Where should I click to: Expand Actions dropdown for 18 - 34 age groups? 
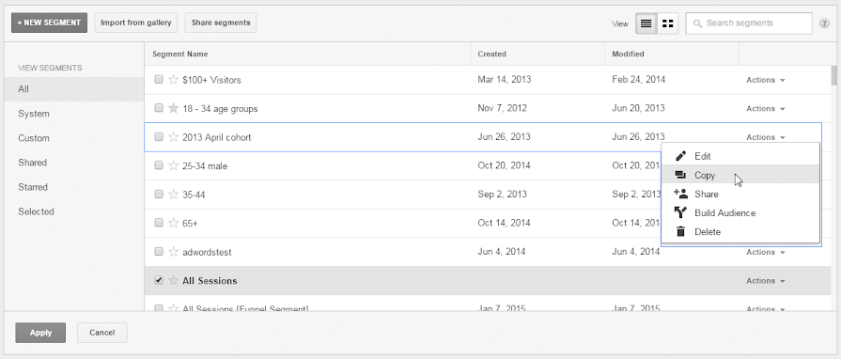pyautogui.click(x=766, y=108)
